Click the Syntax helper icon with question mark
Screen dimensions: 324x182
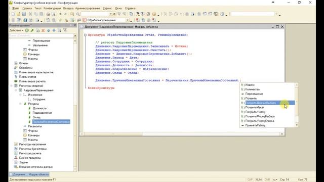point(143,14)
